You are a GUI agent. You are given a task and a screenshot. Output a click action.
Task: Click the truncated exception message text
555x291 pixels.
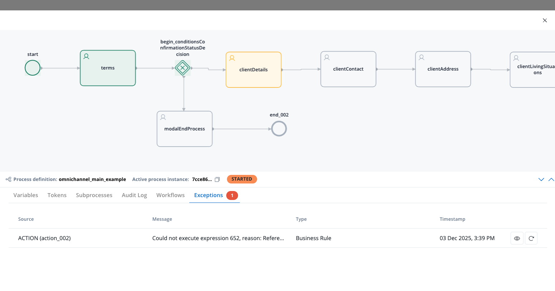click(x=218, y=238)
